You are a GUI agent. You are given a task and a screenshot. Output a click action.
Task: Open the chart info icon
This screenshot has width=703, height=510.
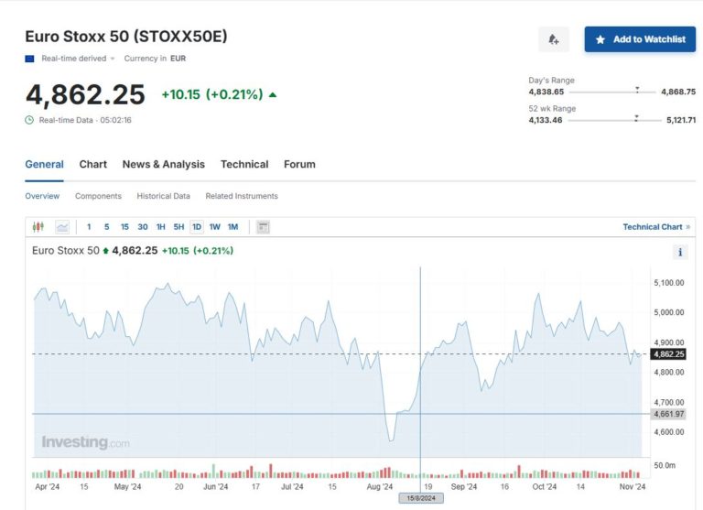(x=680, y=252)
